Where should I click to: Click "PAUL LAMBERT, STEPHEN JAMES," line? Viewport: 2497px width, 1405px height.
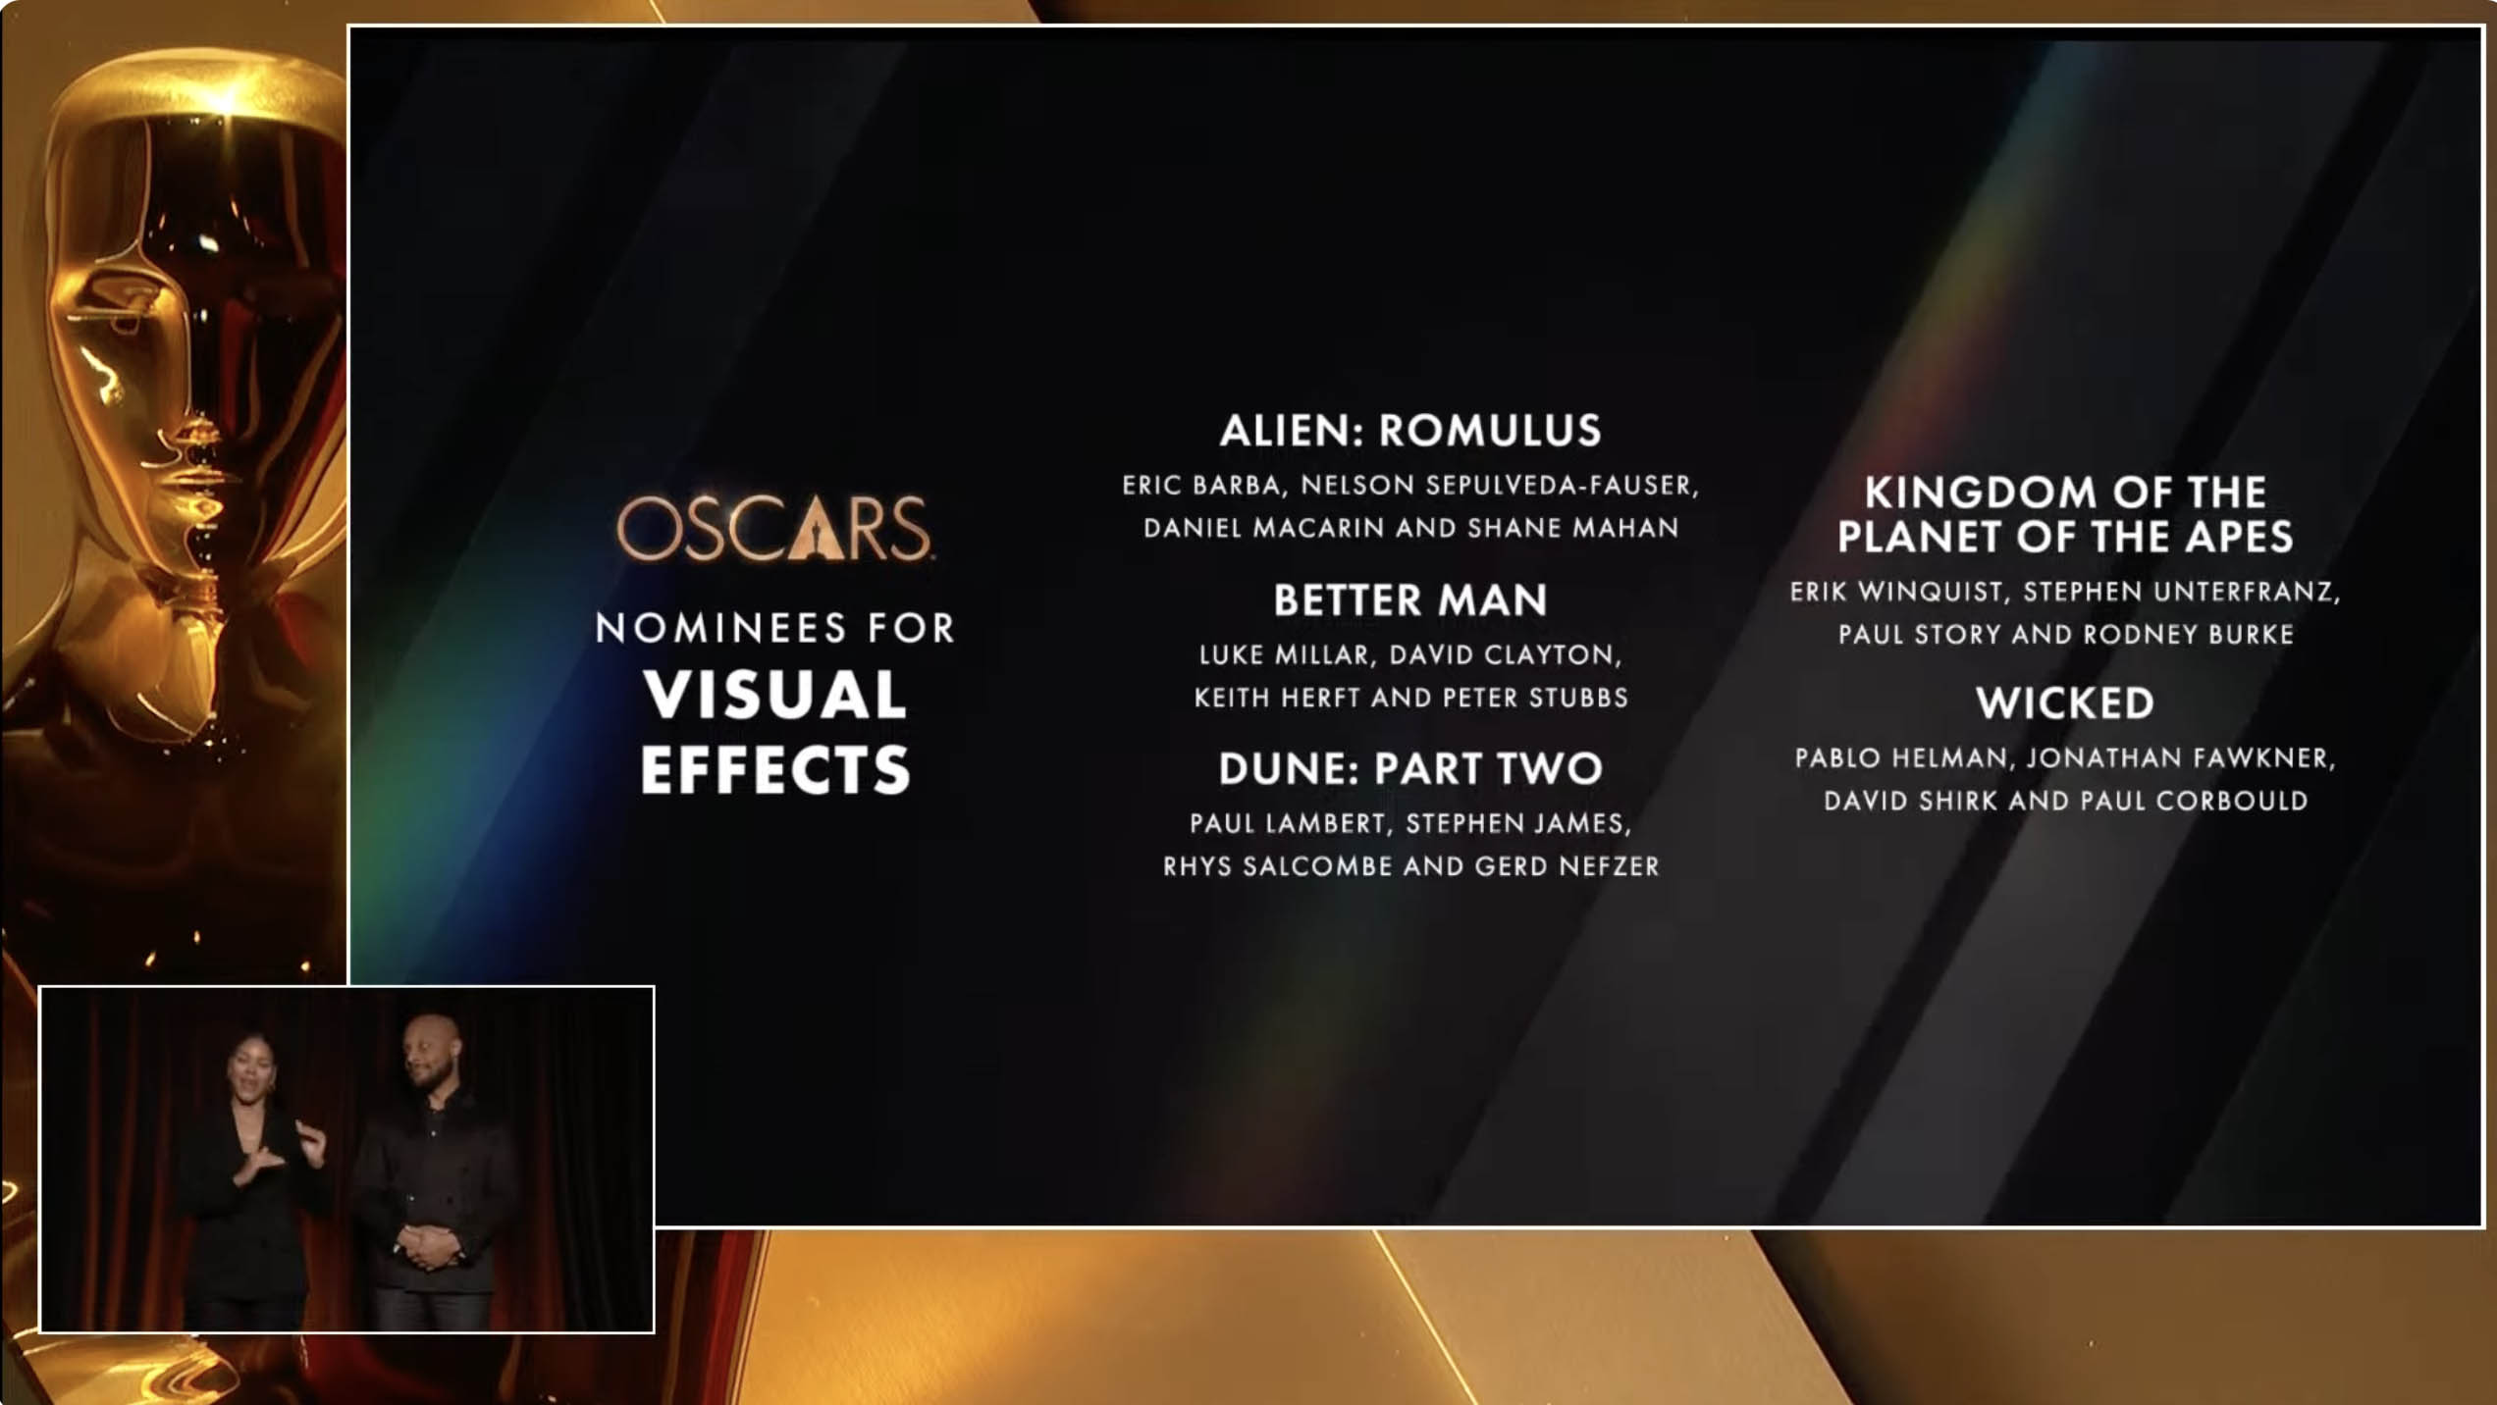coord(1410,824)
